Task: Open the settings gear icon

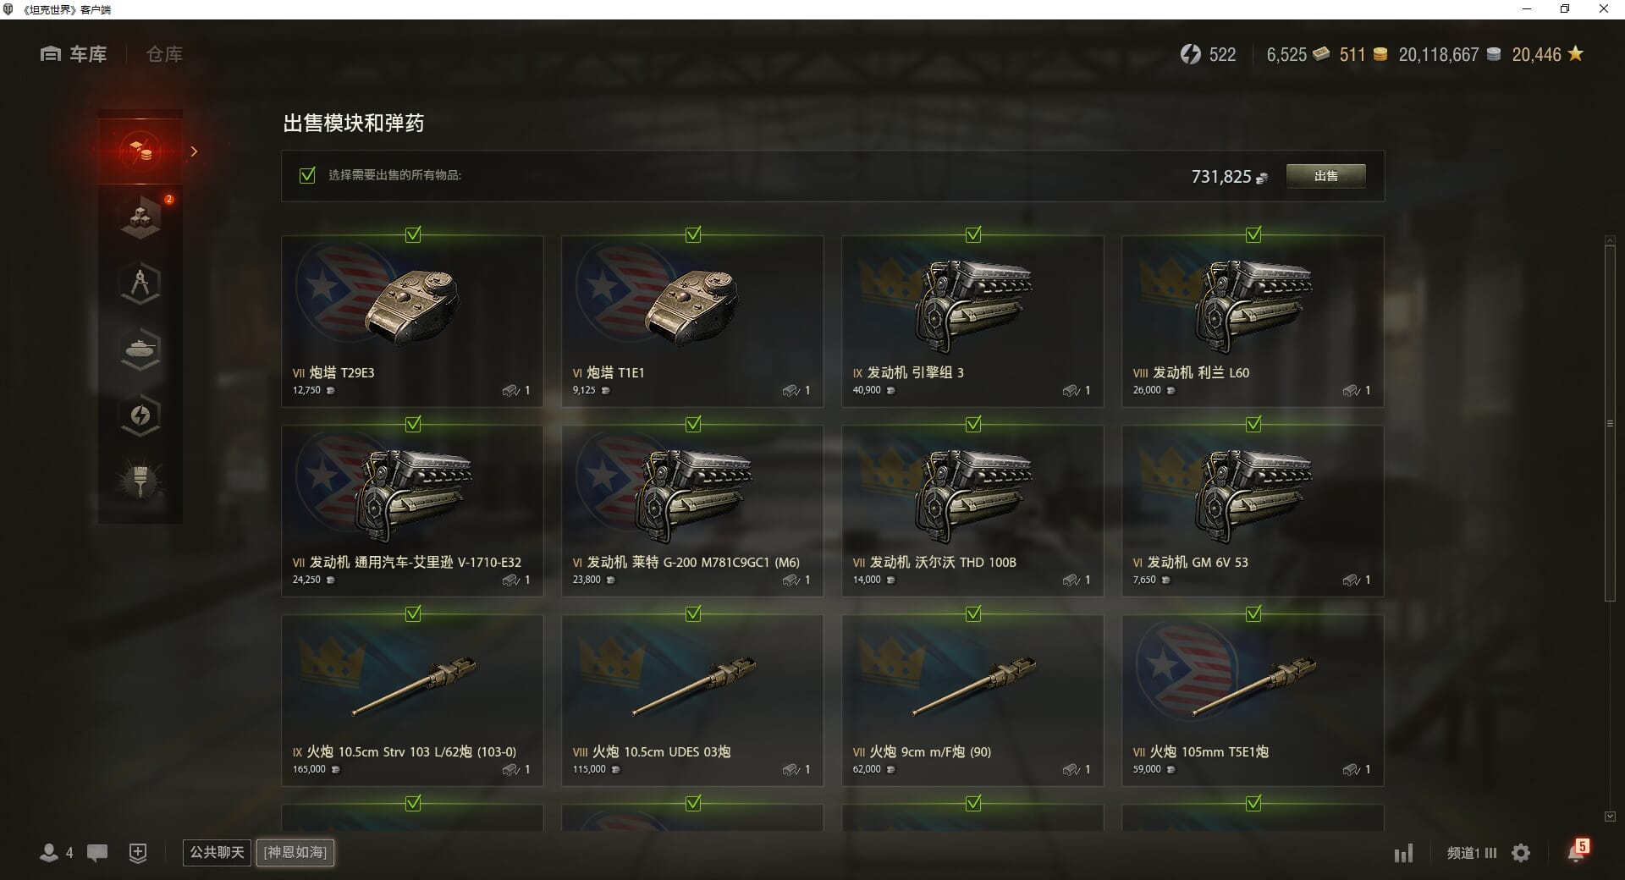Action: [x=1521, y=853]
